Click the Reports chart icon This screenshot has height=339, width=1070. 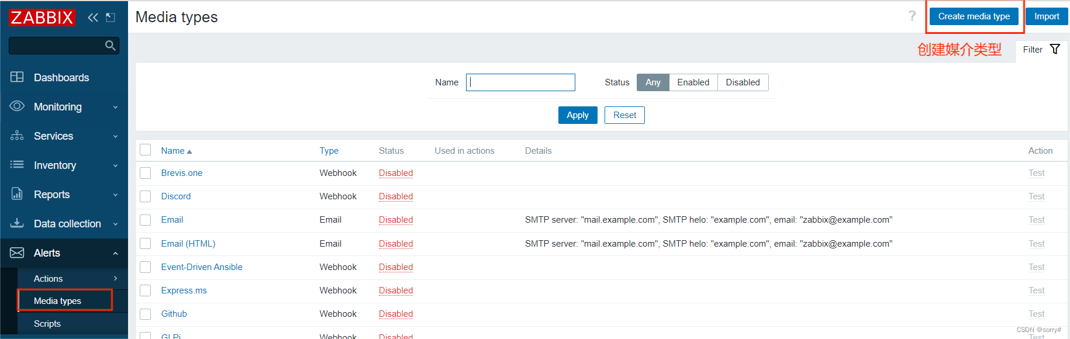pos(17,194)
